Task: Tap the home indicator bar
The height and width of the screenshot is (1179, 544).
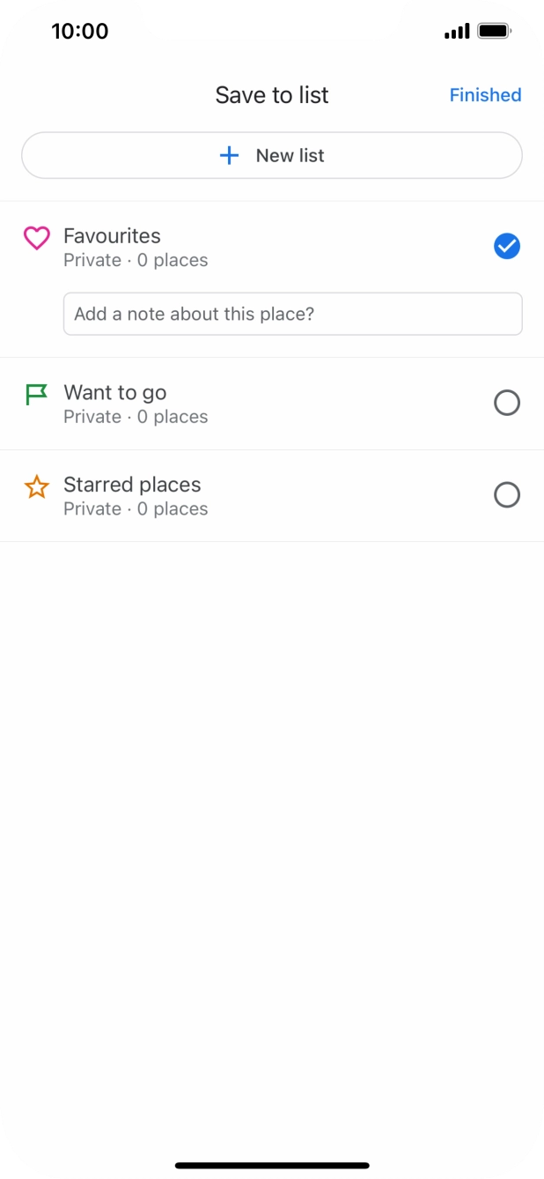Action: click(x=272, y=1165)
